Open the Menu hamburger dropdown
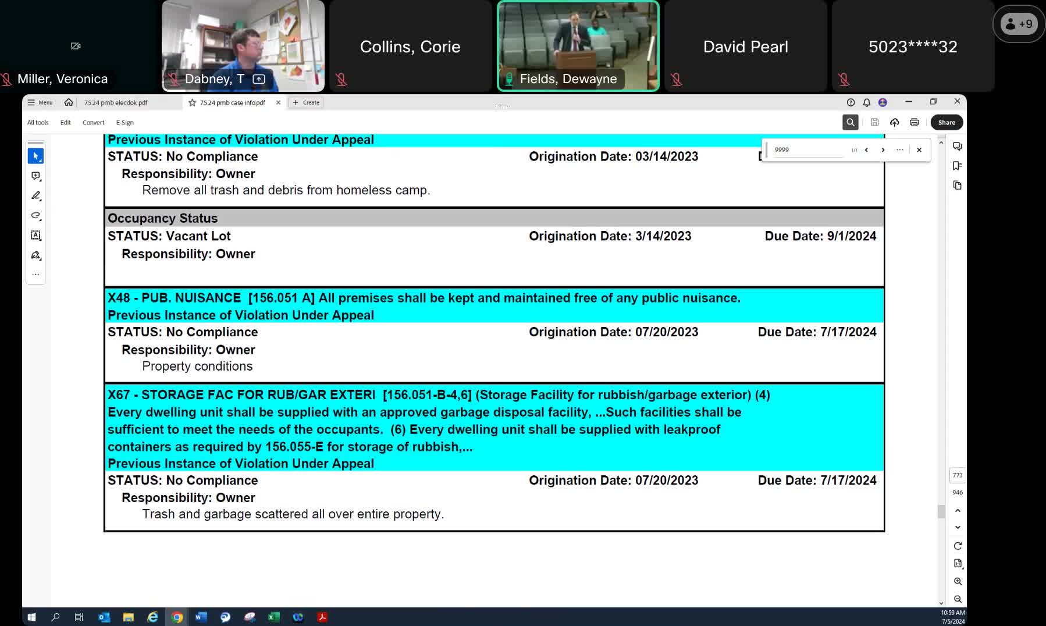The image size is (1046, 626). pos(40,102)
